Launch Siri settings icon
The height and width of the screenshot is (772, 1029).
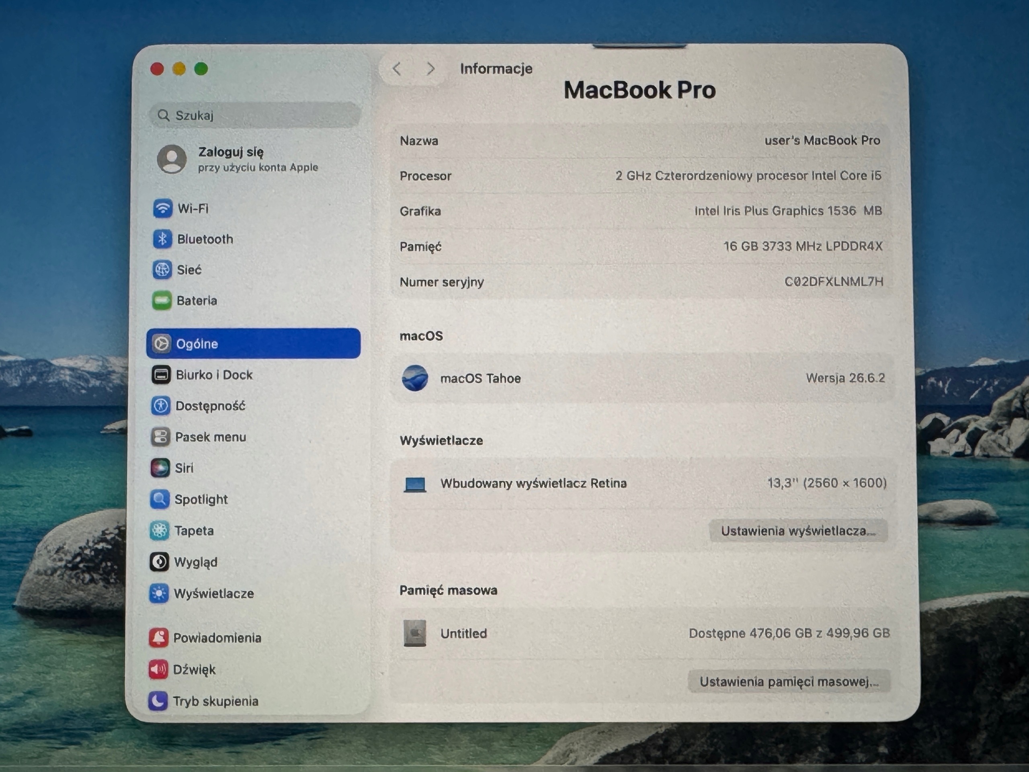(x=160, y=468)
